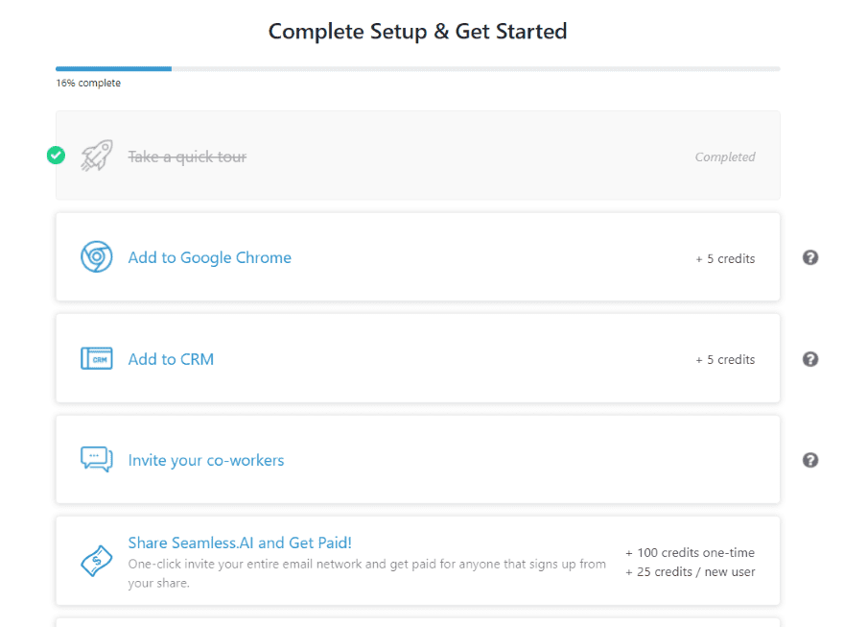Open help icon beside Add to CRM
The width and height of the screenshot is (844, 627).
[x=810, y=359]
